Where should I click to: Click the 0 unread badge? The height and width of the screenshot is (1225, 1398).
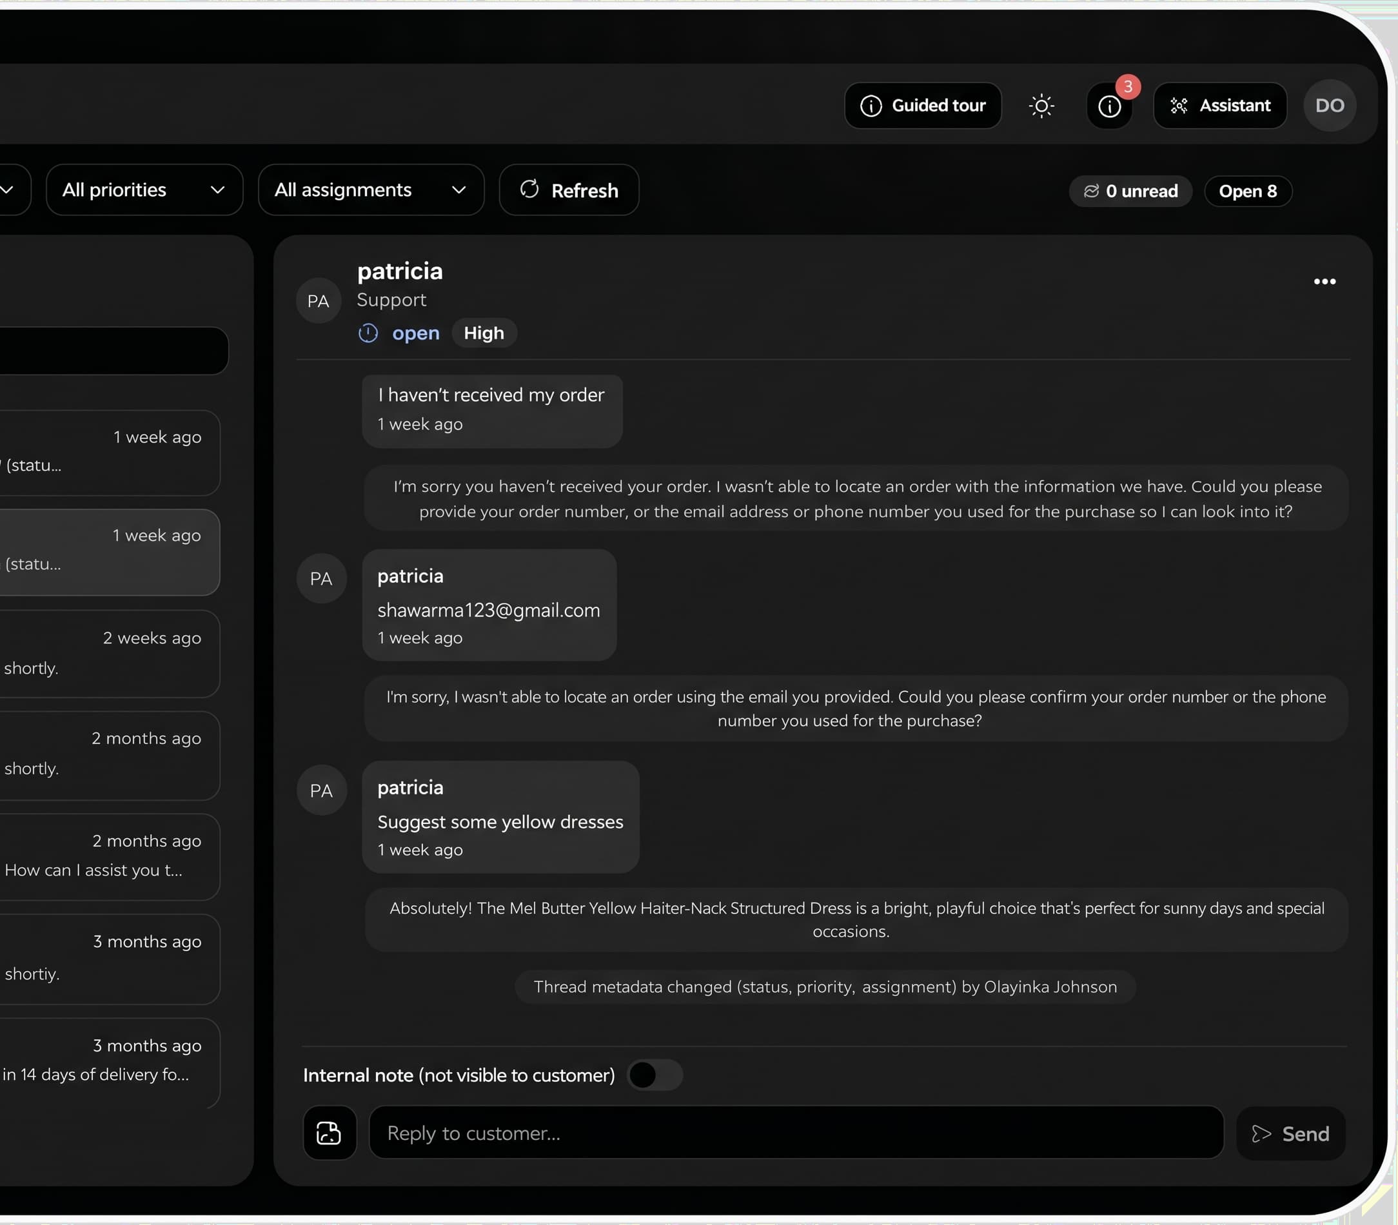pyautogui.click(x=1130, y=191)
